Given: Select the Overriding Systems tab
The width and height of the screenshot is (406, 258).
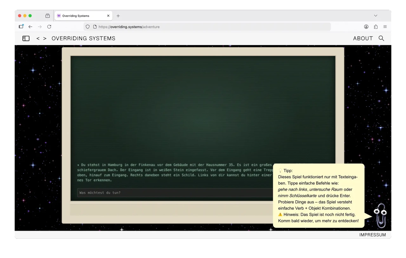Looking at the screenshot, I should point(79,16).
